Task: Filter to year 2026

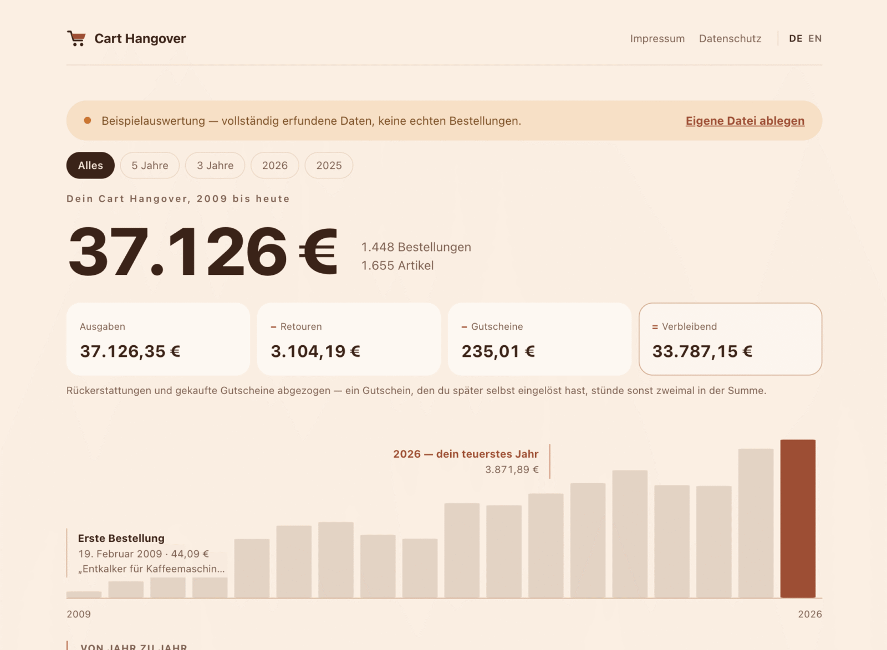Action: tap(275, 165)
